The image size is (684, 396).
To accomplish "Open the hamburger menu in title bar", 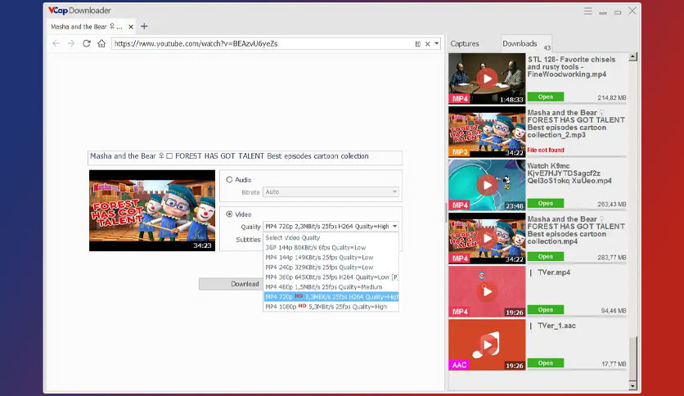I will point(588,11).
